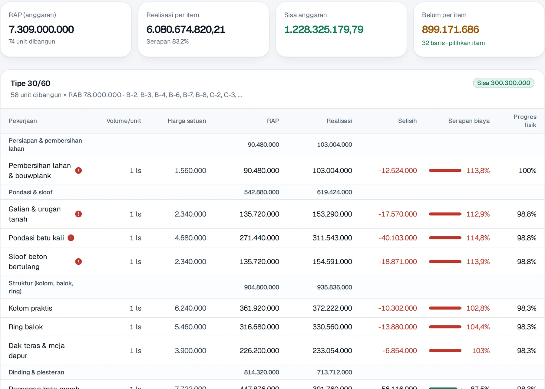Click the 'Serapan 83,2%' label
Viewport: 545px width, 389px height.
167,41
